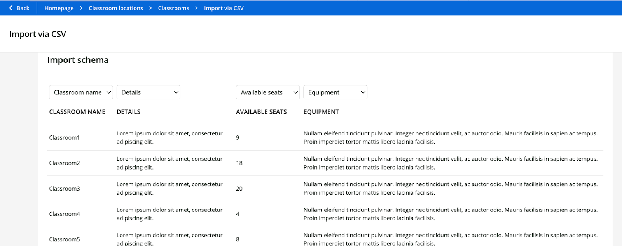The height and width of the screenshot is (246, 622).
Task: Click the Classroom2 name cell
Action: [65, 163]
